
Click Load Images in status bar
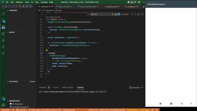(145, 110)
